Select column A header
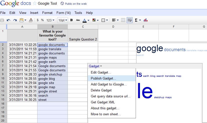 click(x=22, y=27)
